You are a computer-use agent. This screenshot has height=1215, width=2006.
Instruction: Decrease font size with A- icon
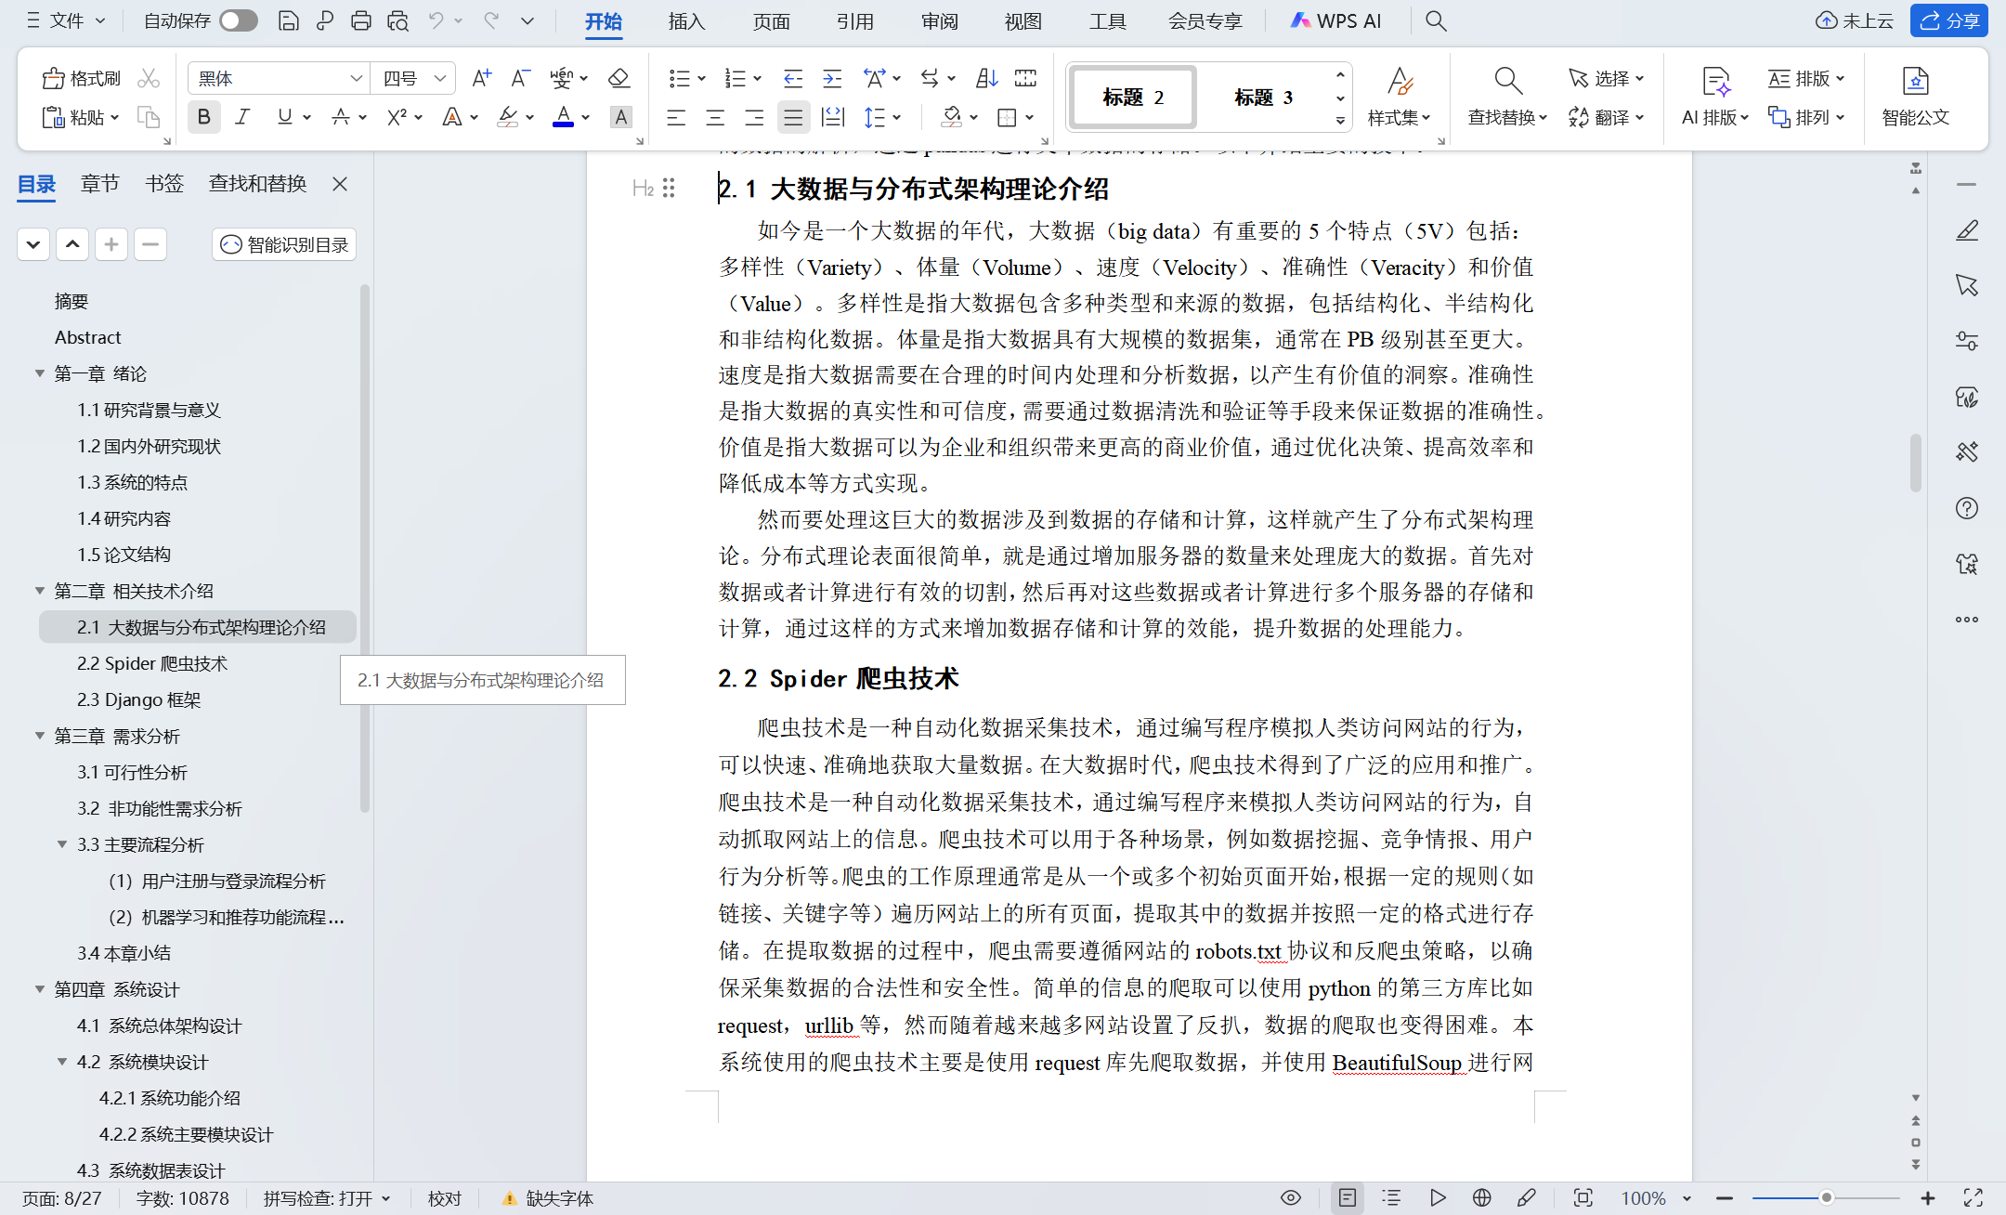[520, 79]
